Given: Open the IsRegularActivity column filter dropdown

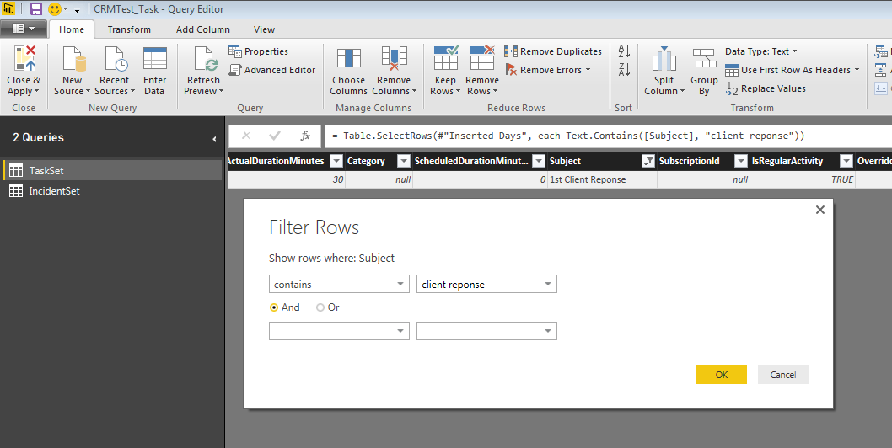Looking at the screenshot, I should (847, 161).
